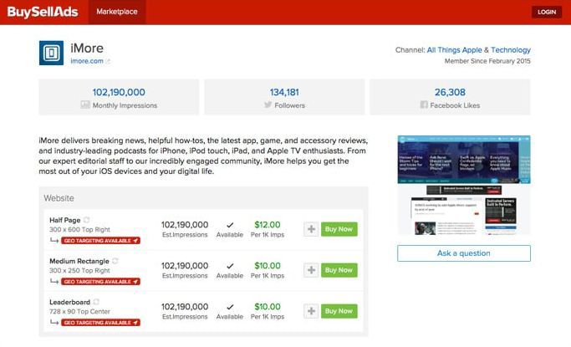This screenshot has width=571, height=347.
Task: Click the 300 x 250 Top Right text
Action: tap(79, 271)
